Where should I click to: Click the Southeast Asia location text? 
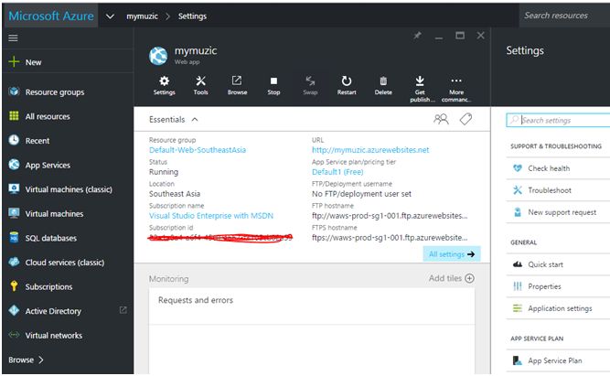pos(175,194)
